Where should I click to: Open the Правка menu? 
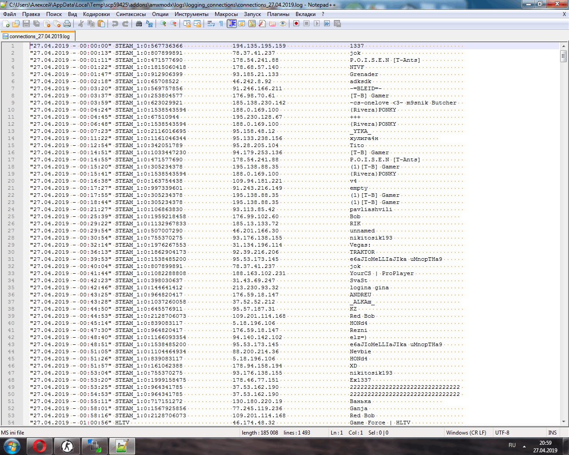point(31,14)
